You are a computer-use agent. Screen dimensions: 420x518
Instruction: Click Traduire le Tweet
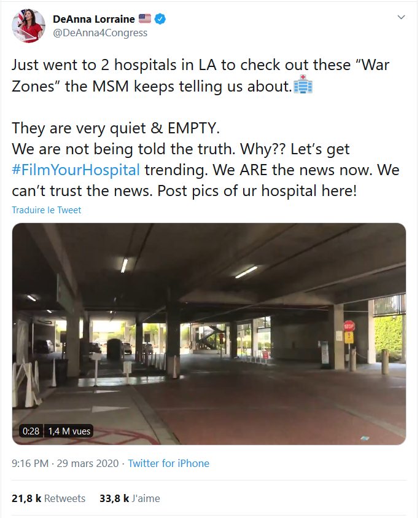tap(46, 210)
